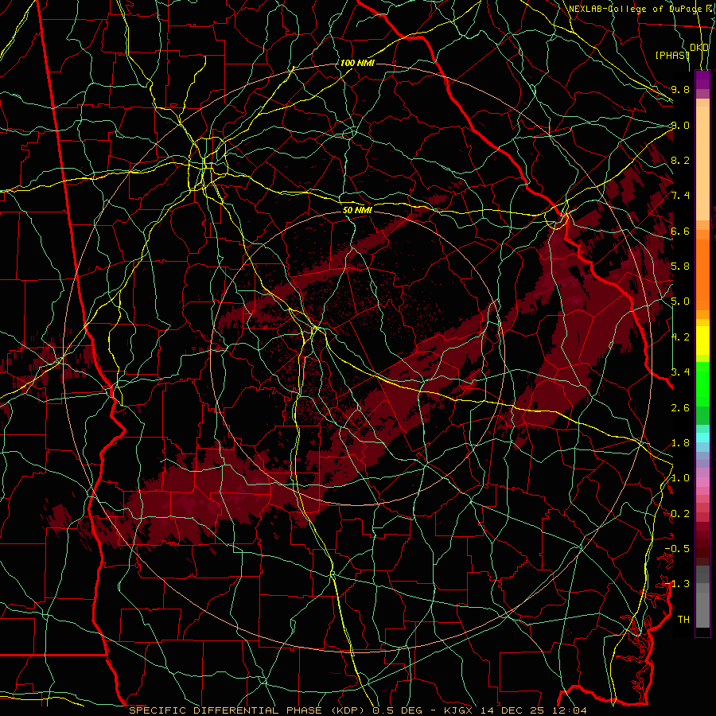Click the 8.2 legend value
Screen dimensions: 716x716
(680, 160)
